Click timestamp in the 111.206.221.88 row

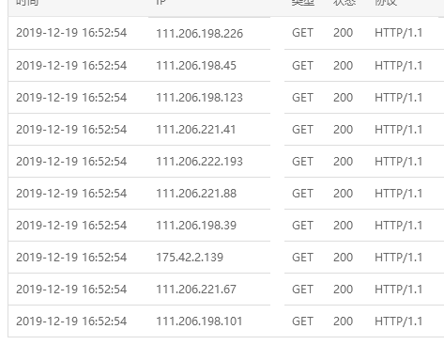[x=71, y=194]
